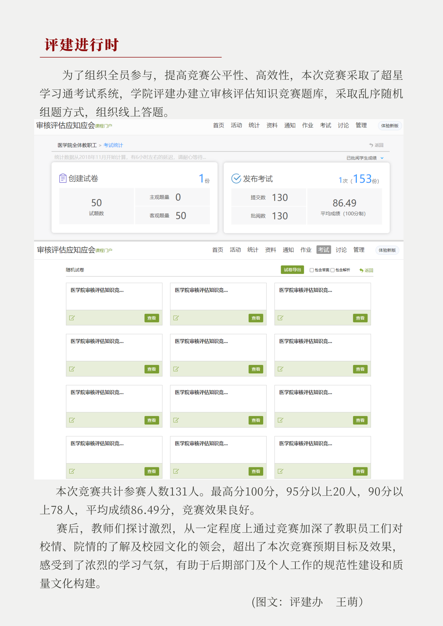Open 统计 in the lower screenshot's navigation
The width and height of the screenshot is (443, 626).
pyautogui.click(x=253, y=250)
